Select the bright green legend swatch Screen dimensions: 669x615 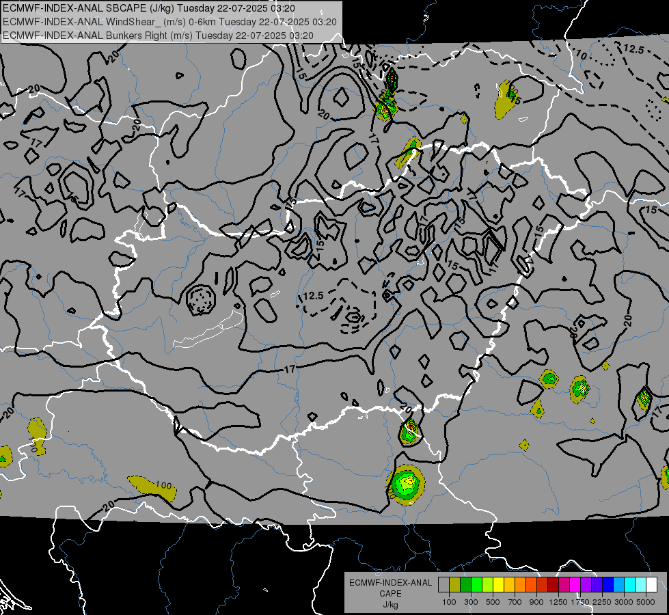pos(476,585)
